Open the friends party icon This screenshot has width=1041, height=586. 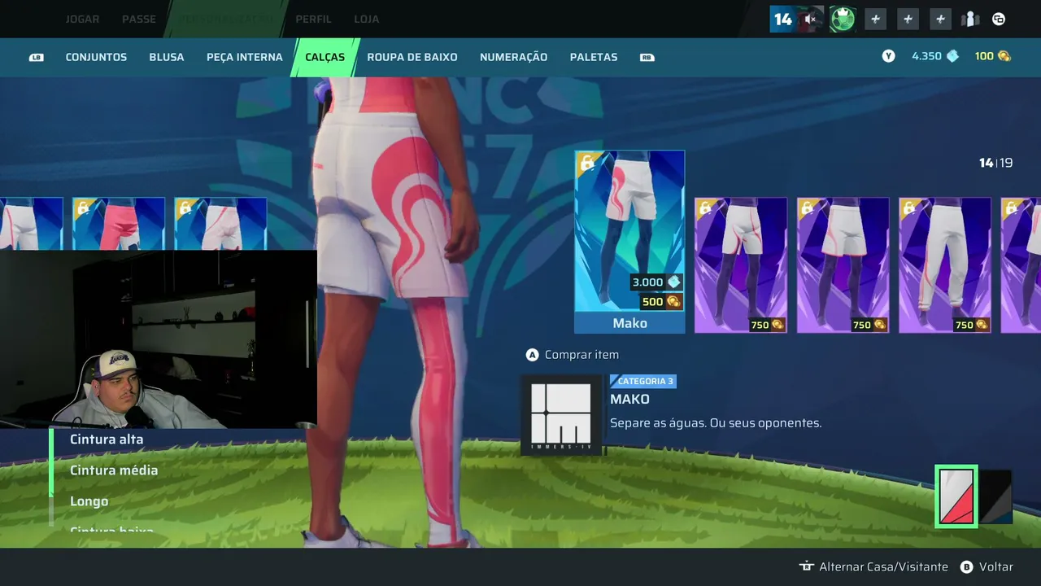click(969, 19)
